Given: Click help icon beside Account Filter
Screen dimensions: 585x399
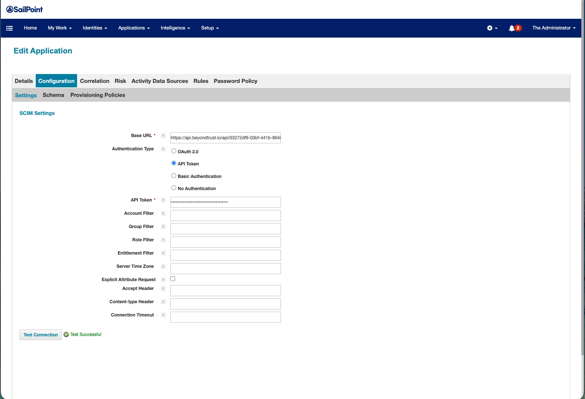Looking at the screenshot, I should (163, 213).
